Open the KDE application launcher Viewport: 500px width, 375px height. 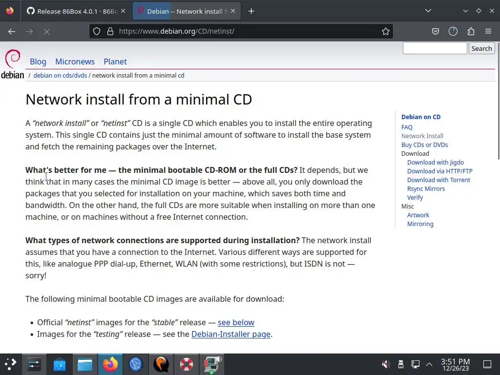(x=11, y=364)
